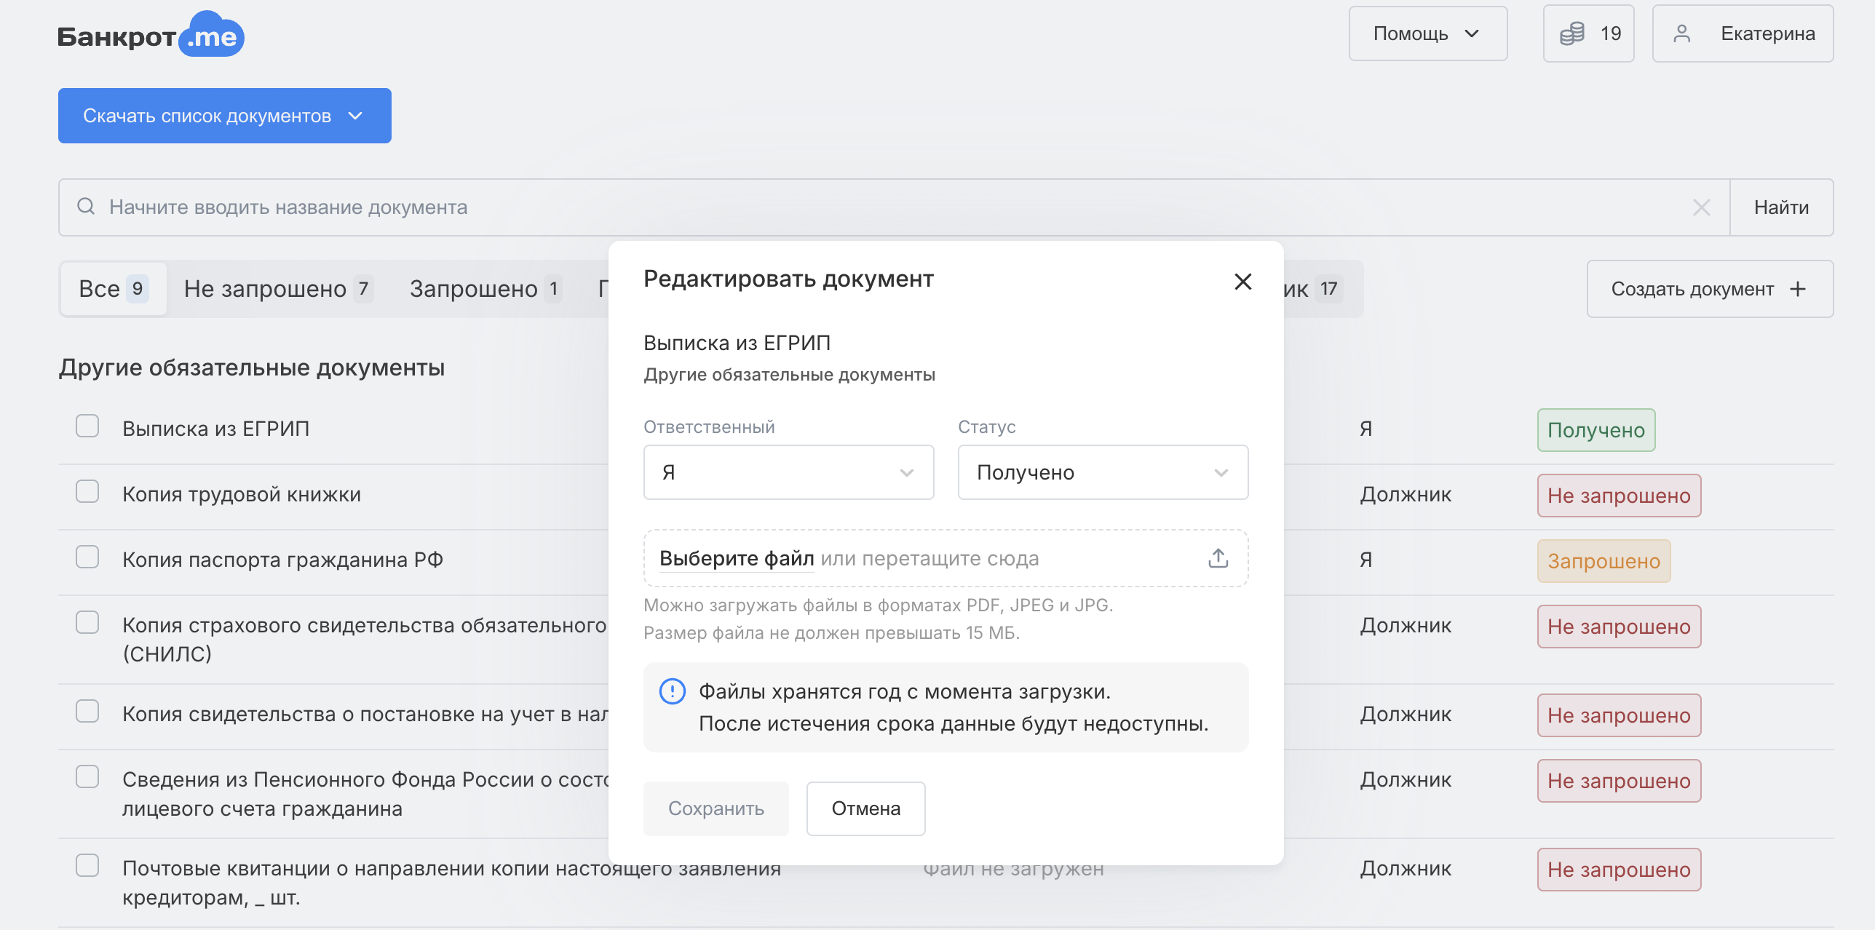Click the upload icon in file drop area

[1218, 558]
